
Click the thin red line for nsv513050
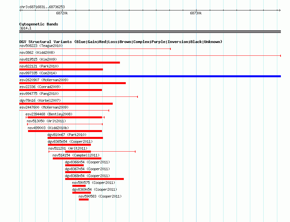pos(65,124)
